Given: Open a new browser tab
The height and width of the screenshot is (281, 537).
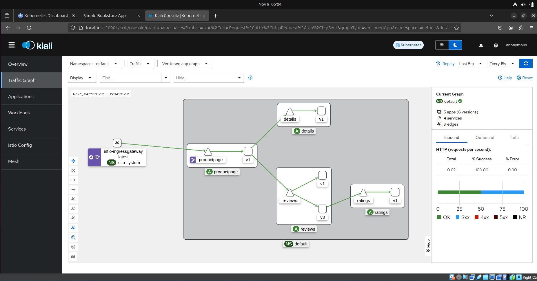Looking at the screenshot, I should pyautogui.click(x=215, y=16).
